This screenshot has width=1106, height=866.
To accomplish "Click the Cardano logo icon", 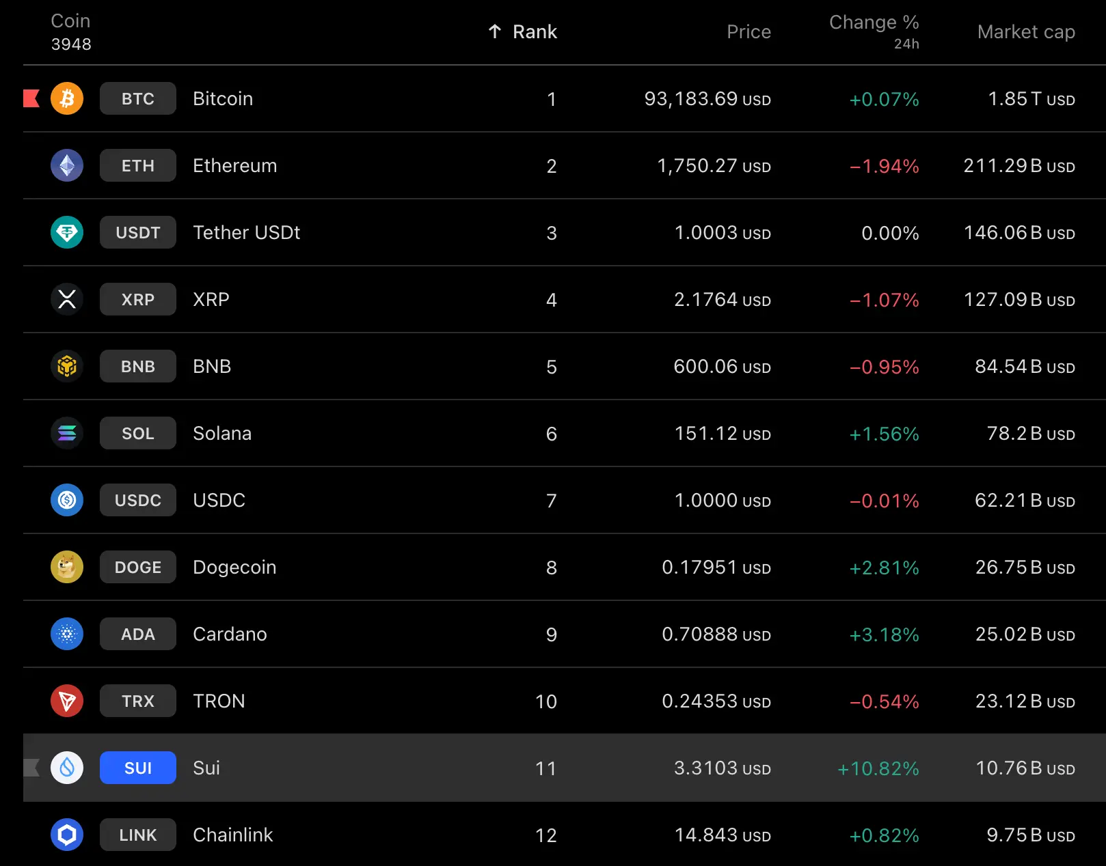I will point(67,634).
